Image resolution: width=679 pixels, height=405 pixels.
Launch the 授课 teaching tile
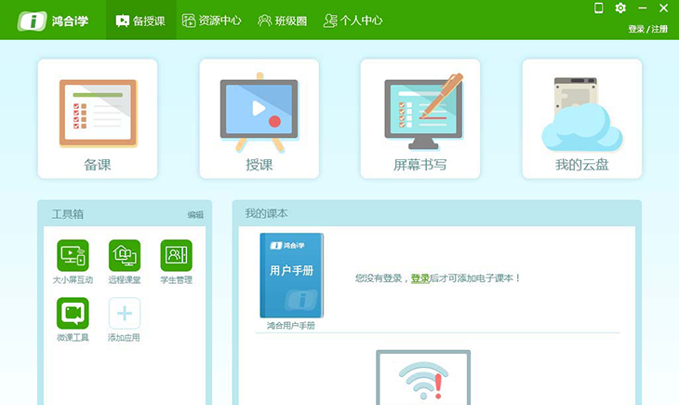point(259,118)
